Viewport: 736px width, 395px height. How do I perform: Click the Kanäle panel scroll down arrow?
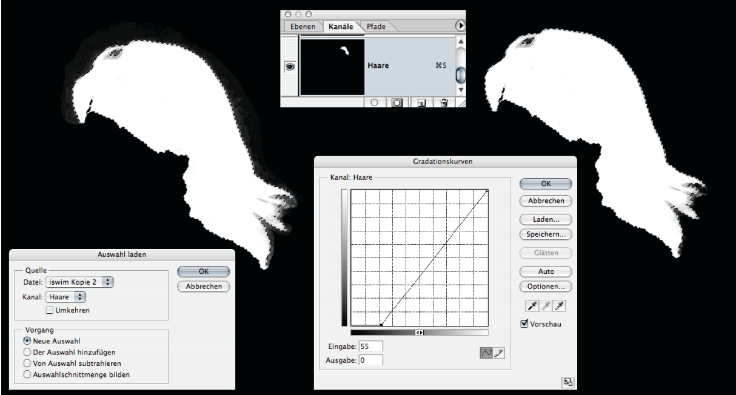460,90
